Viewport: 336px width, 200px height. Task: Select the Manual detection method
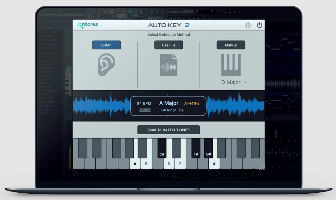pyautogui.click(x=231, y=45)
